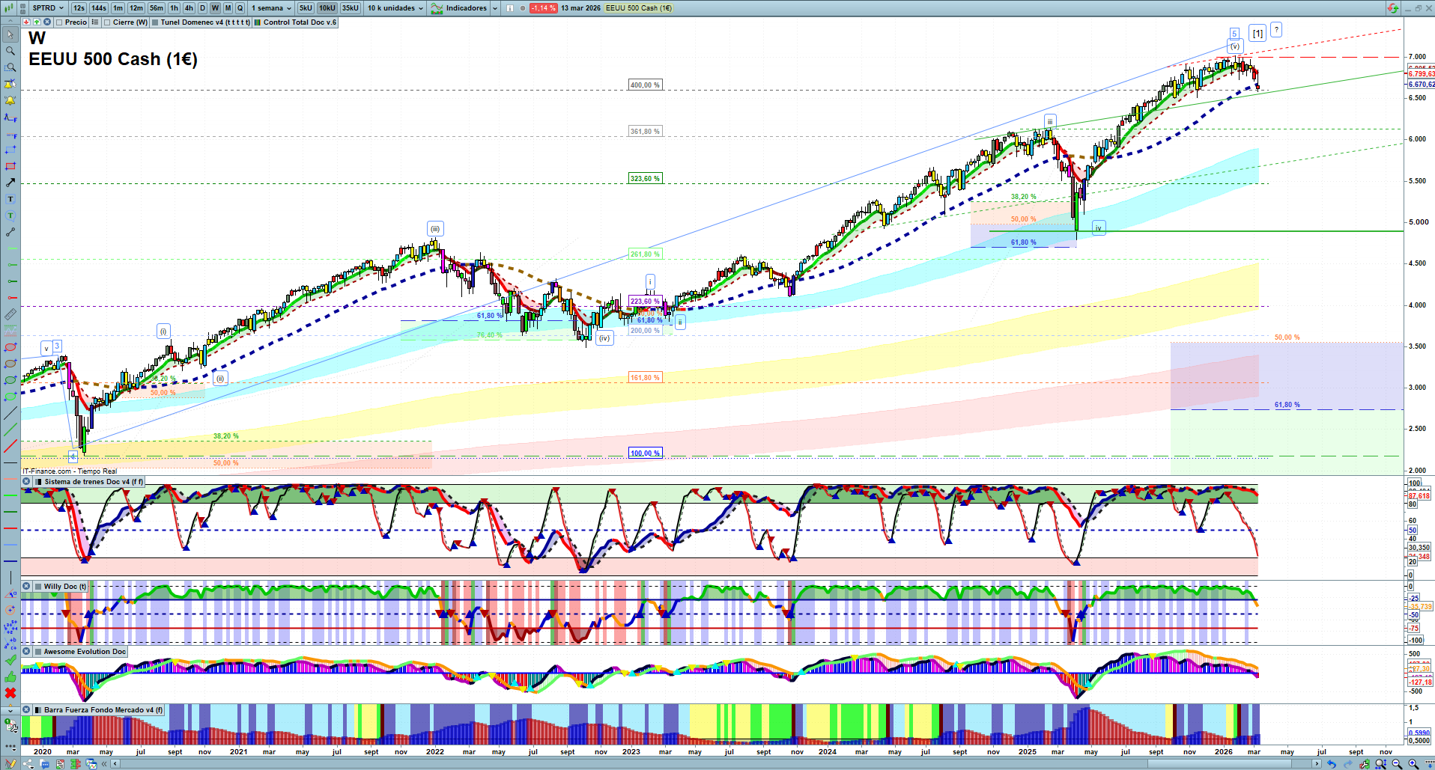This screenshot has width=1435, height=770.
Task: Click the share icon in bottom toolbar
Action: pyautogui.click(x=28, y=764)
